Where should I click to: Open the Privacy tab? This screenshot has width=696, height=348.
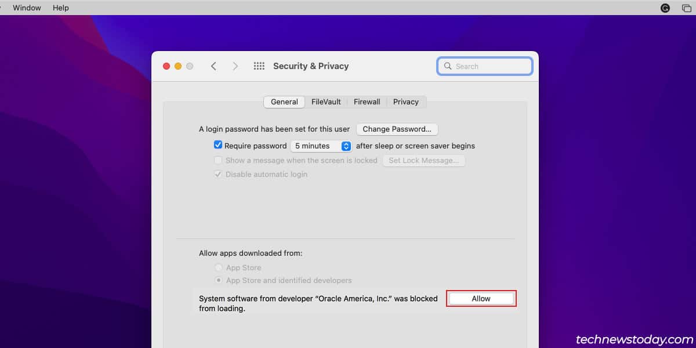(405, 101)
